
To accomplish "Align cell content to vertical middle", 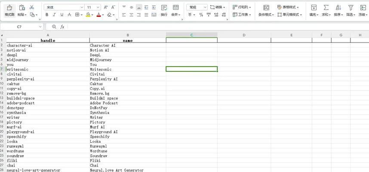I will point(132,7).
